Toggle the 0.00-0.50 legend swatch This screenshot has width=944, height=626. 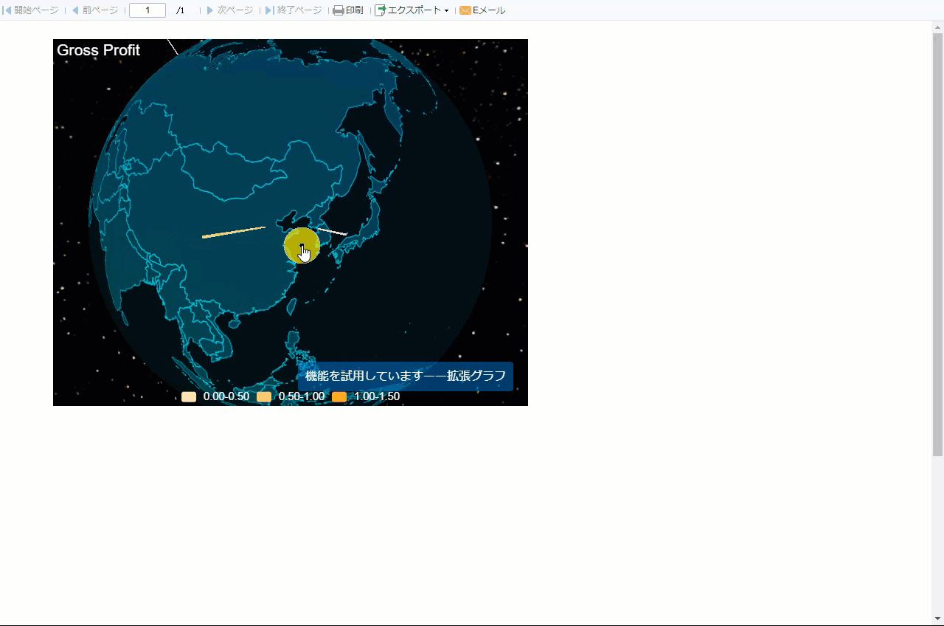[189, 397]
